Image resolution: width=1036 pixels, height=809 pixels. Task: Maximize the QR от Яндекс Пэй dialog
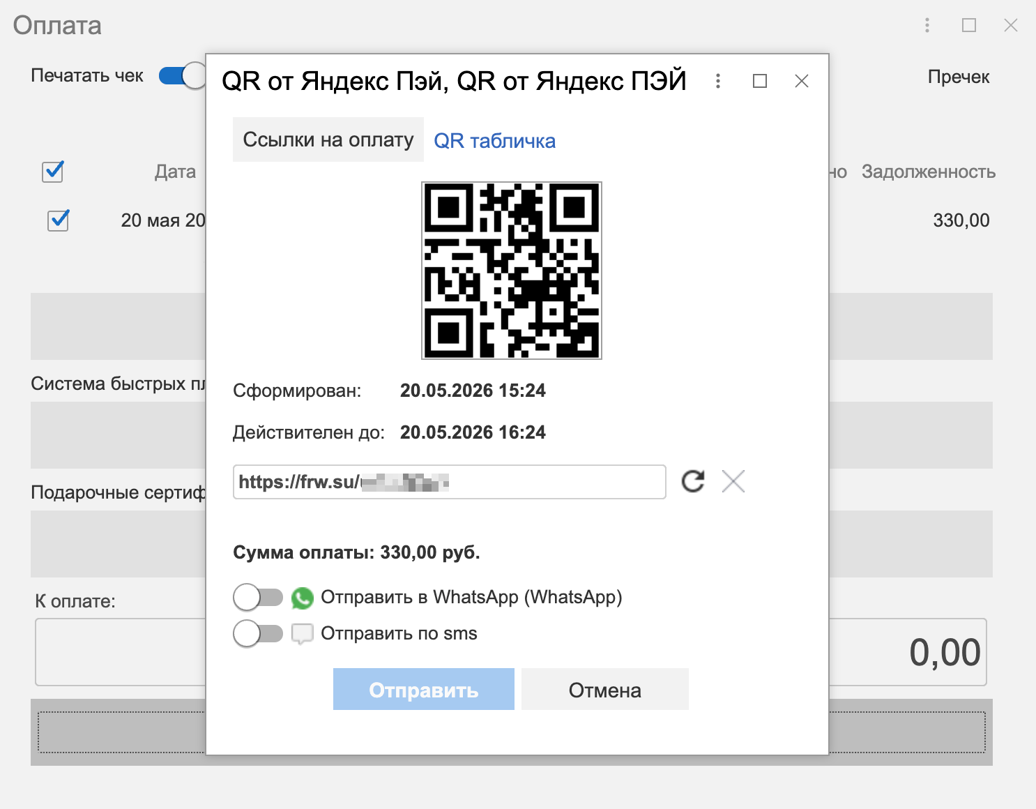(760, 81)
